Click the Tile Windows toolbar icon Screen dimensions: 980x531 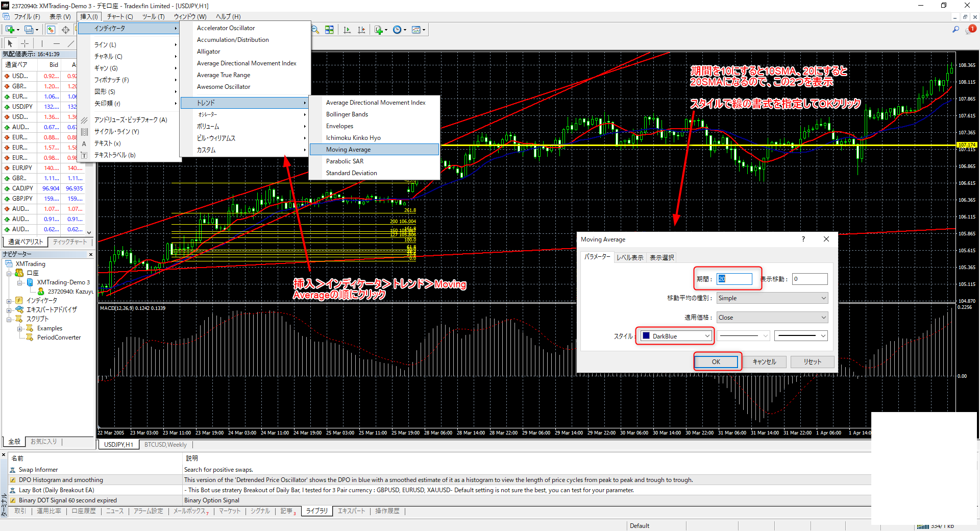click(329, 30)
